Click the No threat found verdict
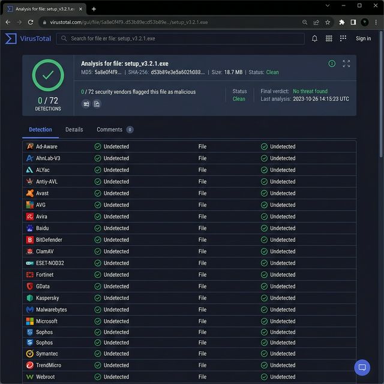The height and width of the screenshot is (384, 384). (310, 91)
